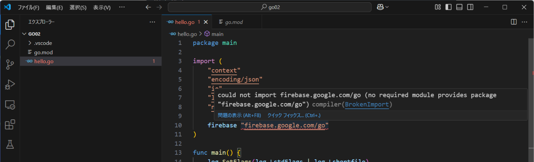Open editor More Actions ellipsis
The width and height of the screenshot is (534, 162).
525,22
